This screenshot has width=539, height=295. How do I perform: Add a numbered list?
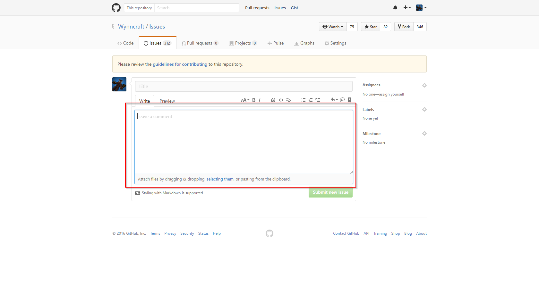point(311,100)
